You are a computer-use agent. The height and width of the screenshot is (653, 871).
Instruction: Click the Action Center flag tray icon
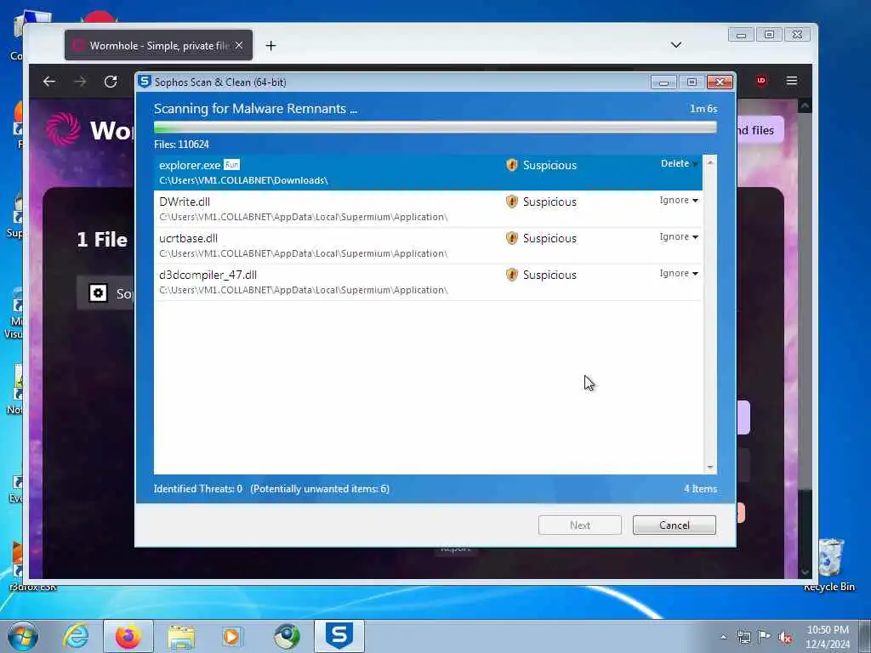[x=765, y=637]
